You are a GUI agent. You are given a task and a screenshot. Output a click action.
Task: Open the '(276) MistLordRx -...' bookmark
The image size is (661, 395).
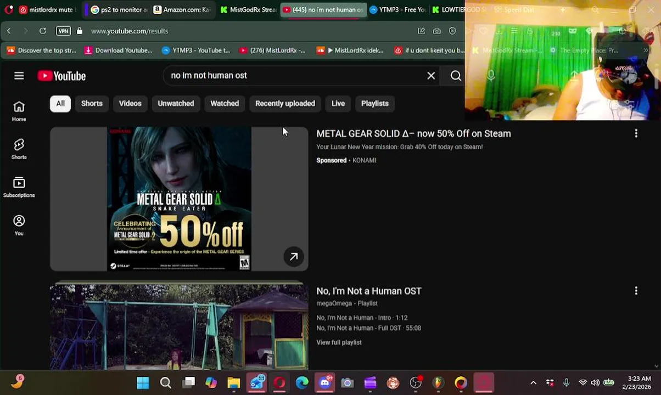tap(272, 50)
